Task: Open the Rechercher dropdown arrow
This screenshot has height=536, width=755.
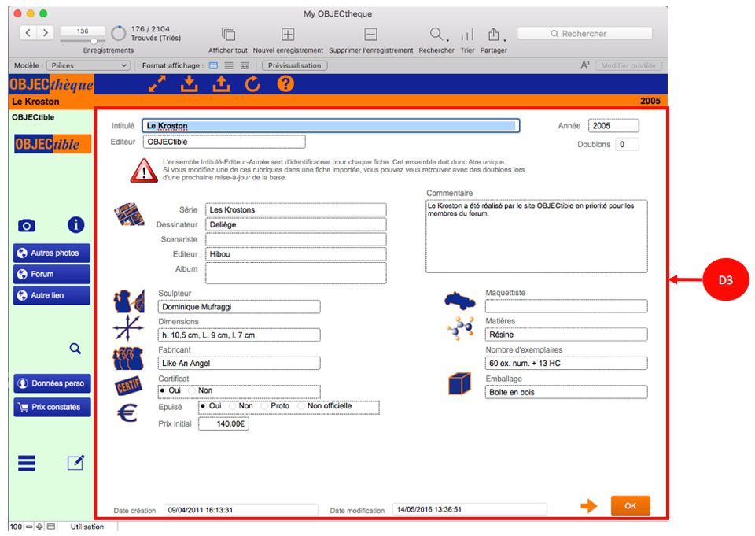Action: (447, 40)
